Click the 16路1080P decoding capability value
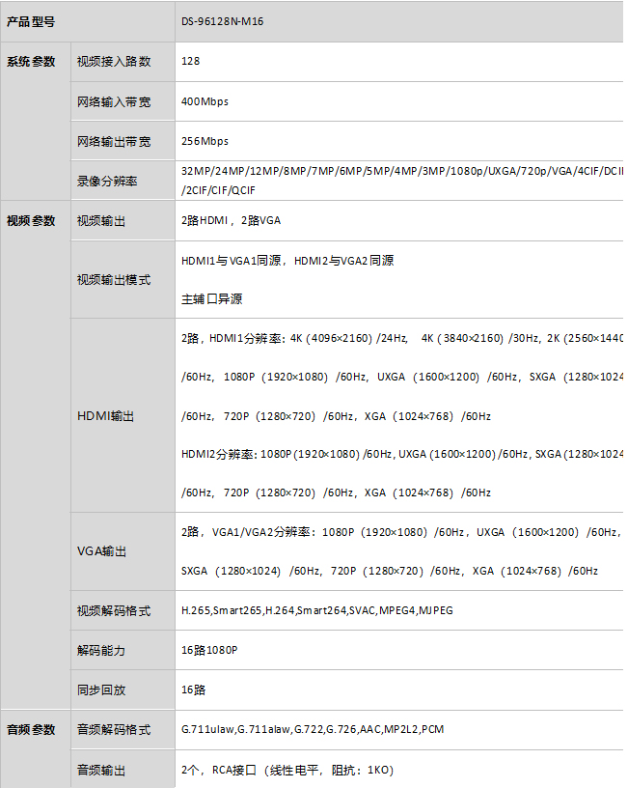Viewport: 628px width, 788px height. click(x=209, y=651)
